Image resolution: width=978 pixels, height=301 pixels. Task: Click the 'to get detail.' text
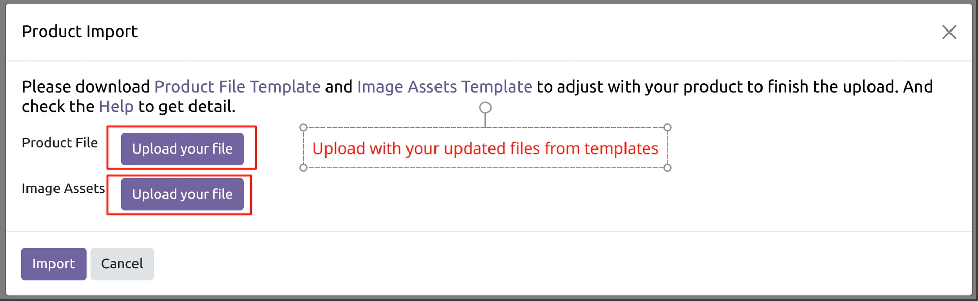(x=186, y=107)
